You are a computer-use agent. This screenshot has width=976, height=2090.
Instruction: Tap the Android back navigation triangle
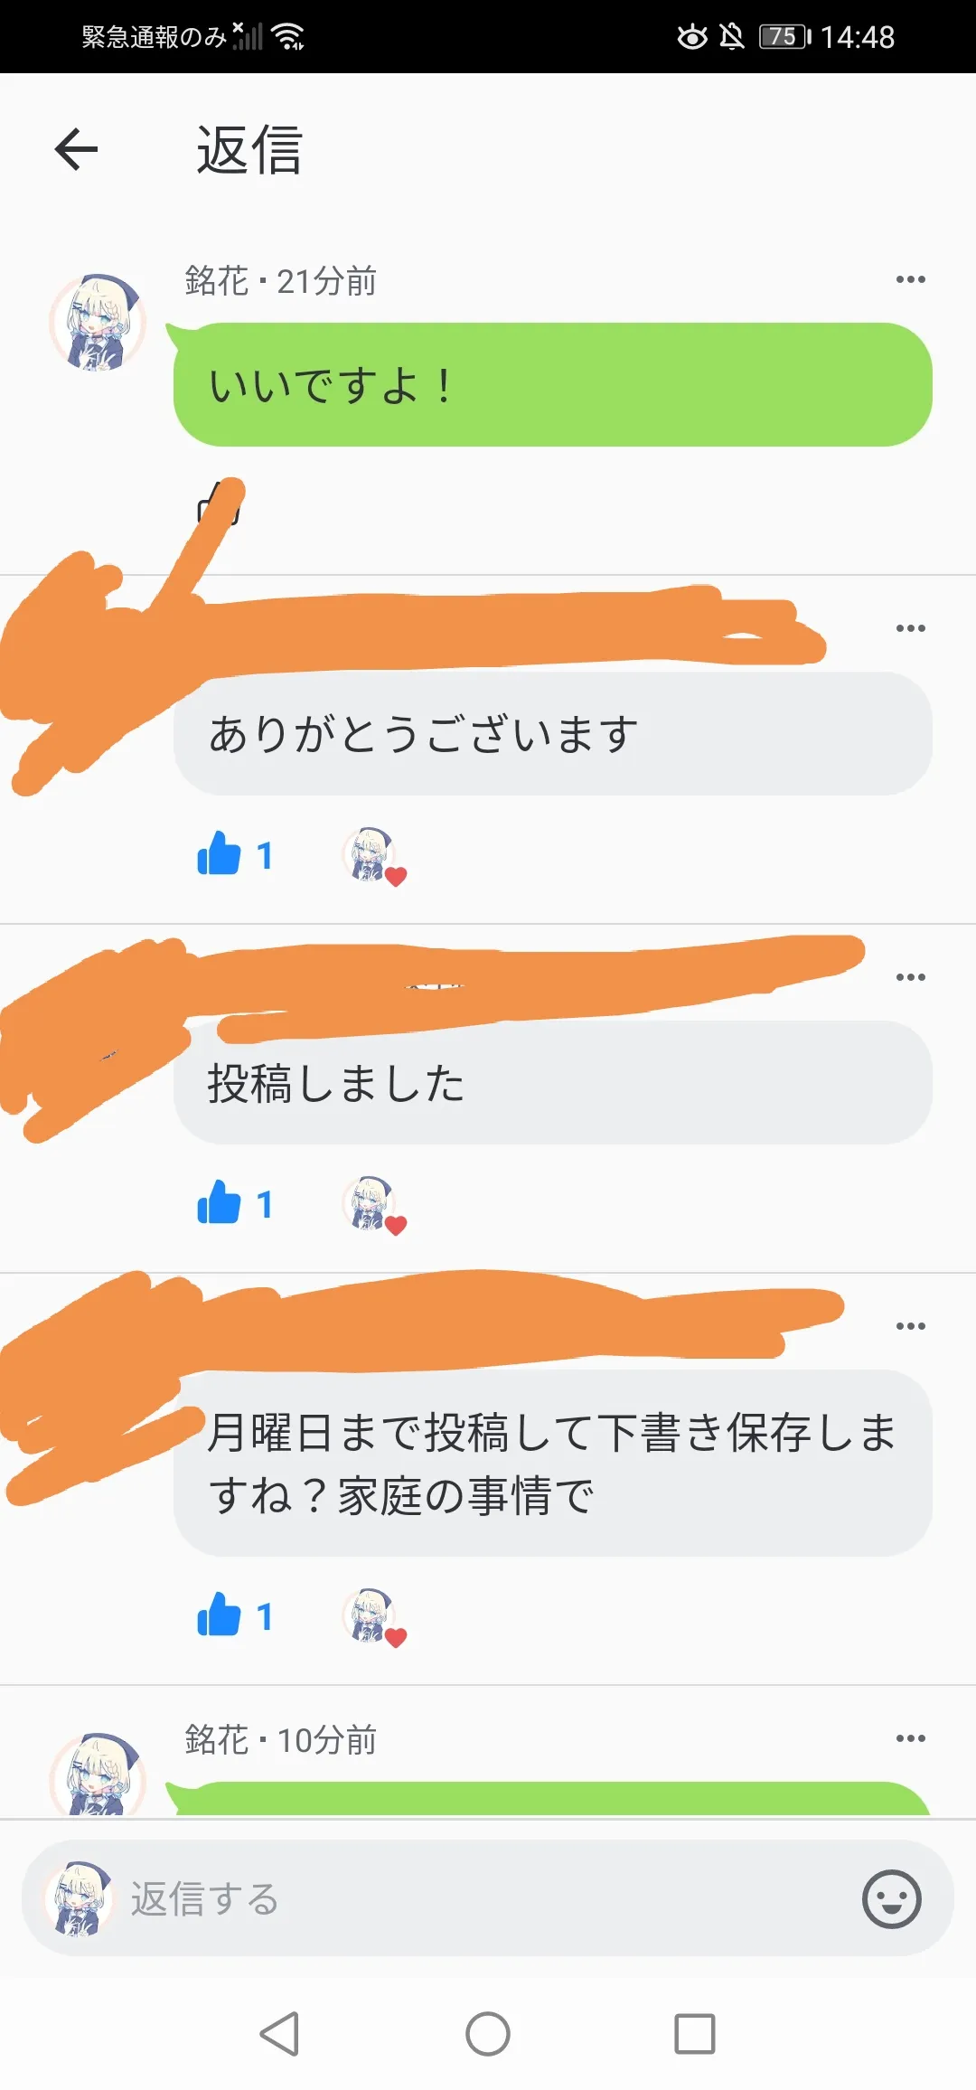click(x=279, y=2034)
